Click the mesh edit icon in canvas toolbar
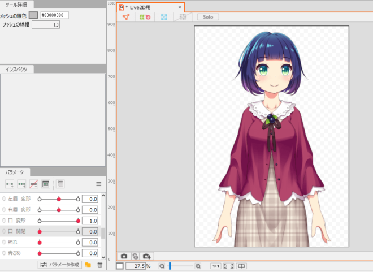373x272 pixels. pos(126,17)
